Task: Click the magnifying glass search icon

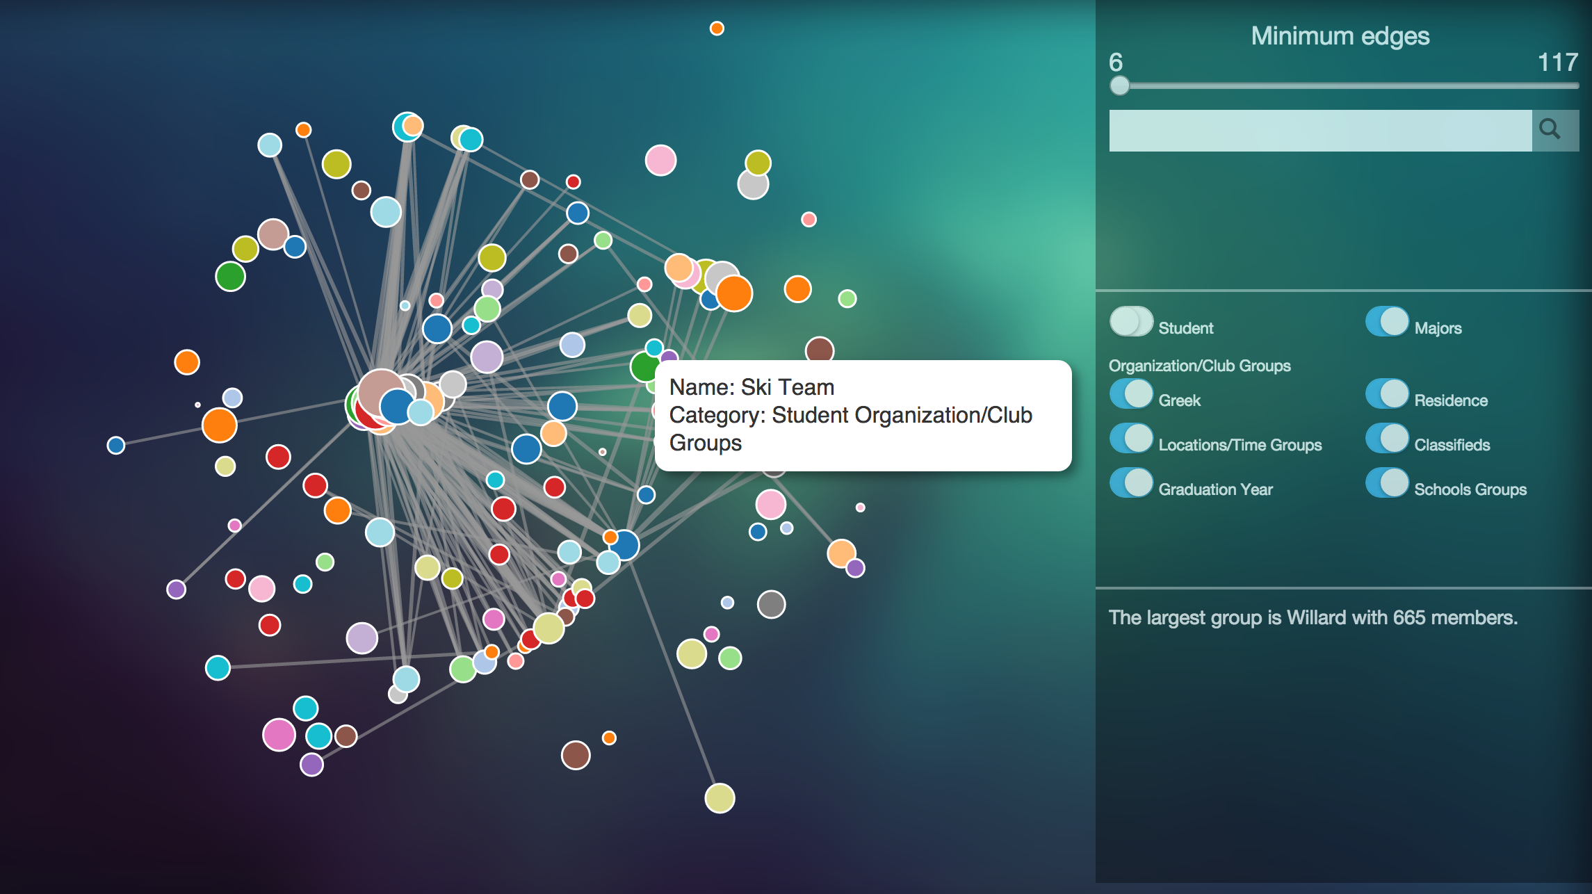Action: tap(1550, 130)
